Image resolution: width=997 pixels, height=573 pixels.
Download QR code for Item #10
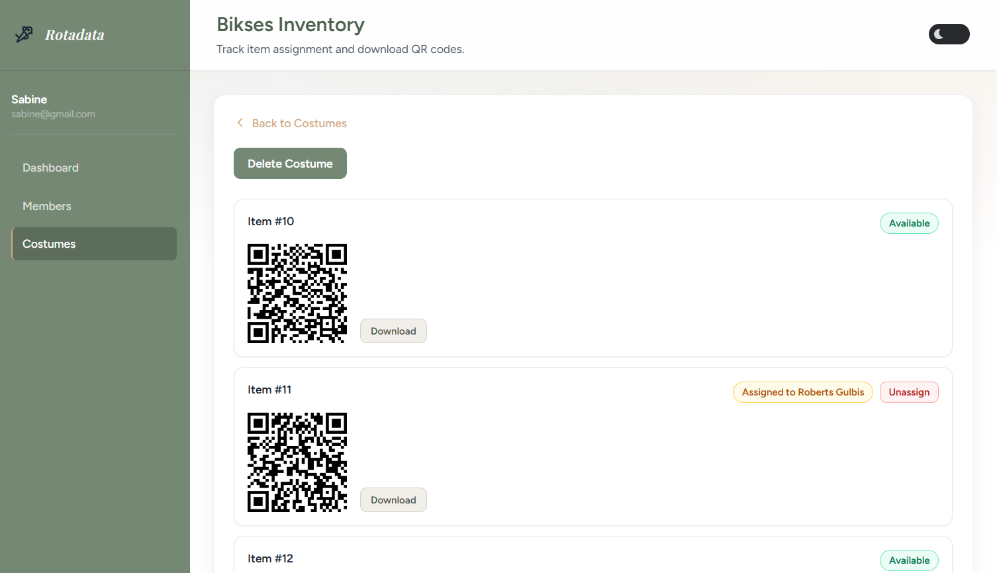[x=393, y=331]
